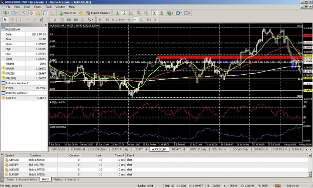
Task: Open the Charts menu
Action: (38, 7)
